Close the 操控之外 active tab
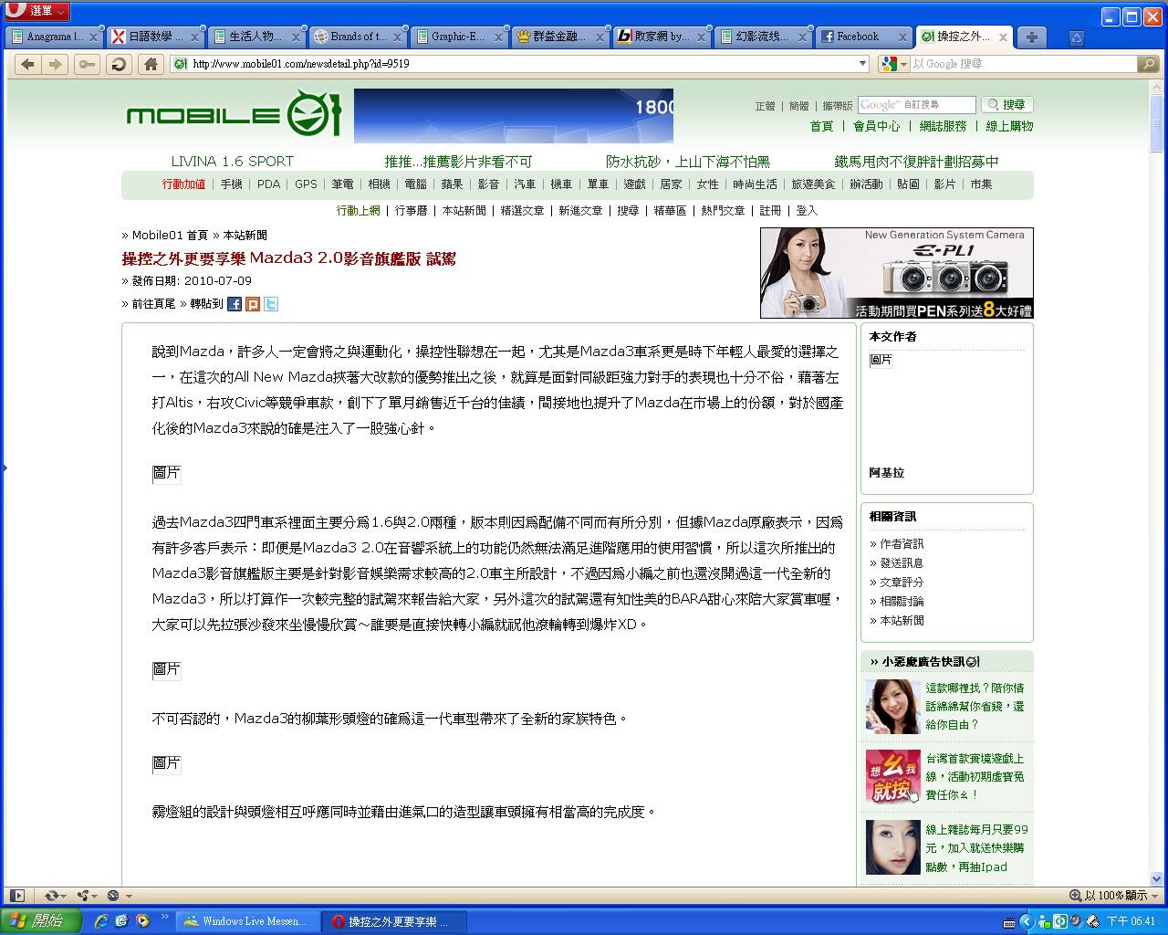This screenshot has width=1168, height=935. coord(1003,37)
